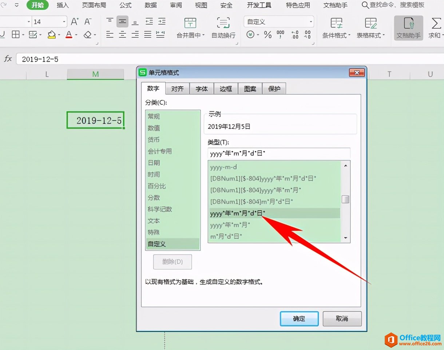
Task: Apply top vertical alignment
Action: [x=110, y=21]
